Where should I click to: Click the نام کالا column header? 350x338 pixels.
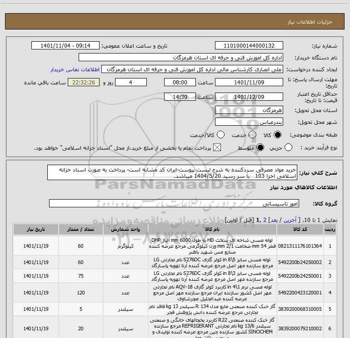click(212, 229)
